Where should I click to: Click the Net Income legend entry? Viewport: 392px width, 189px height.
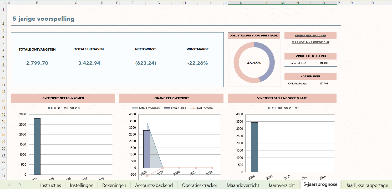(205, 108)
